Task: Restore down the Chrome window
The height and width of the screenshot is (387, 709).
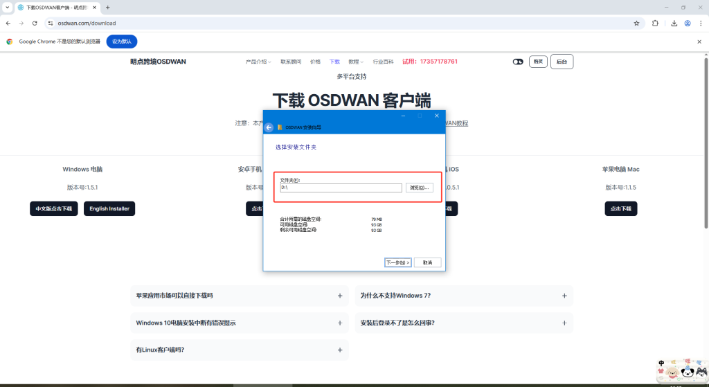Action: [x=683, y=8]
